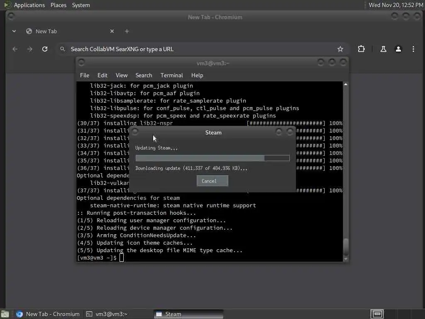
Task: Open the Terminal menu in the terminal window
Action: click(x=171, y=76)
